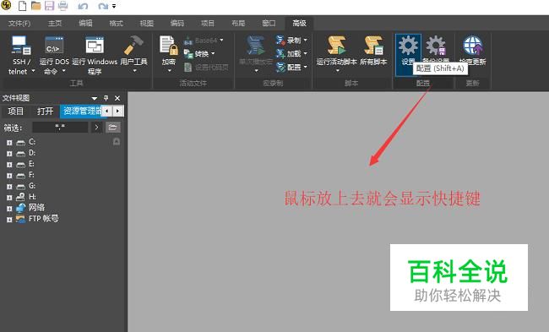Switch to the 窗口 ribbon tab
Viewport: 549px width, 332px height.
coord(269,24)
